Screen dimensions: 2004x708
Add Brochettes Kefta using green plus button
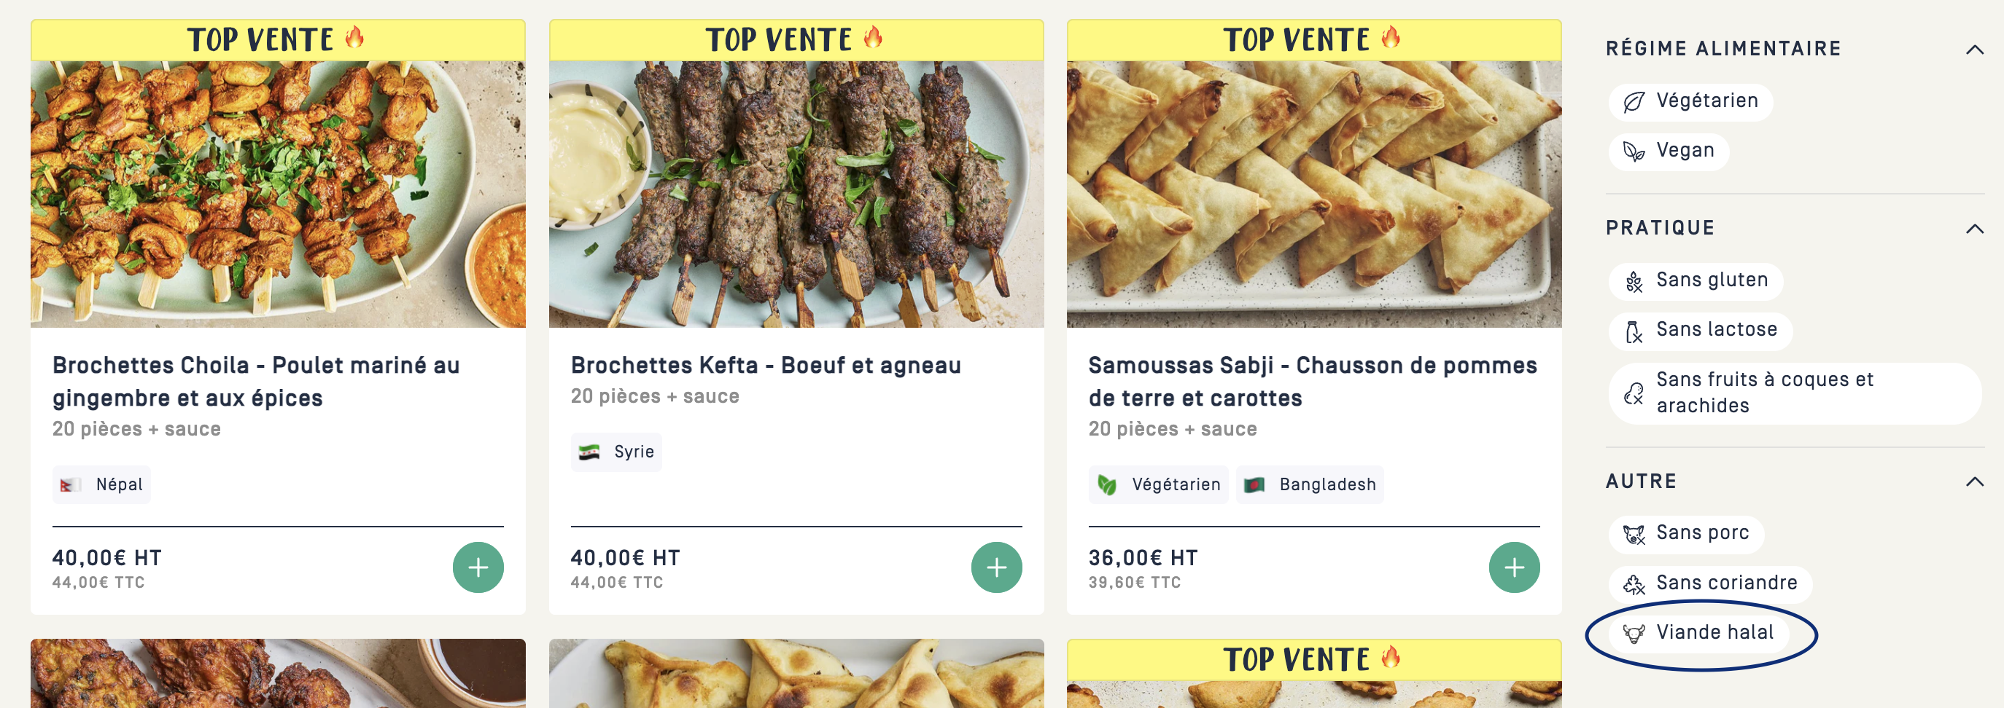coord(995,567)
